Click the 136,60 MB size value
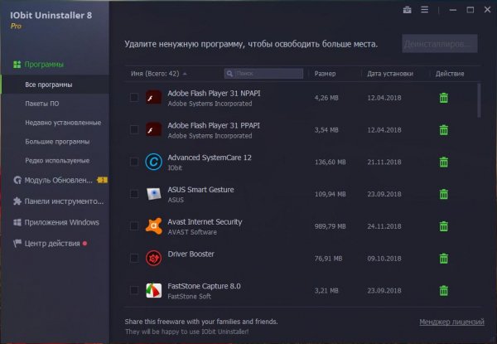 (330, 162)
